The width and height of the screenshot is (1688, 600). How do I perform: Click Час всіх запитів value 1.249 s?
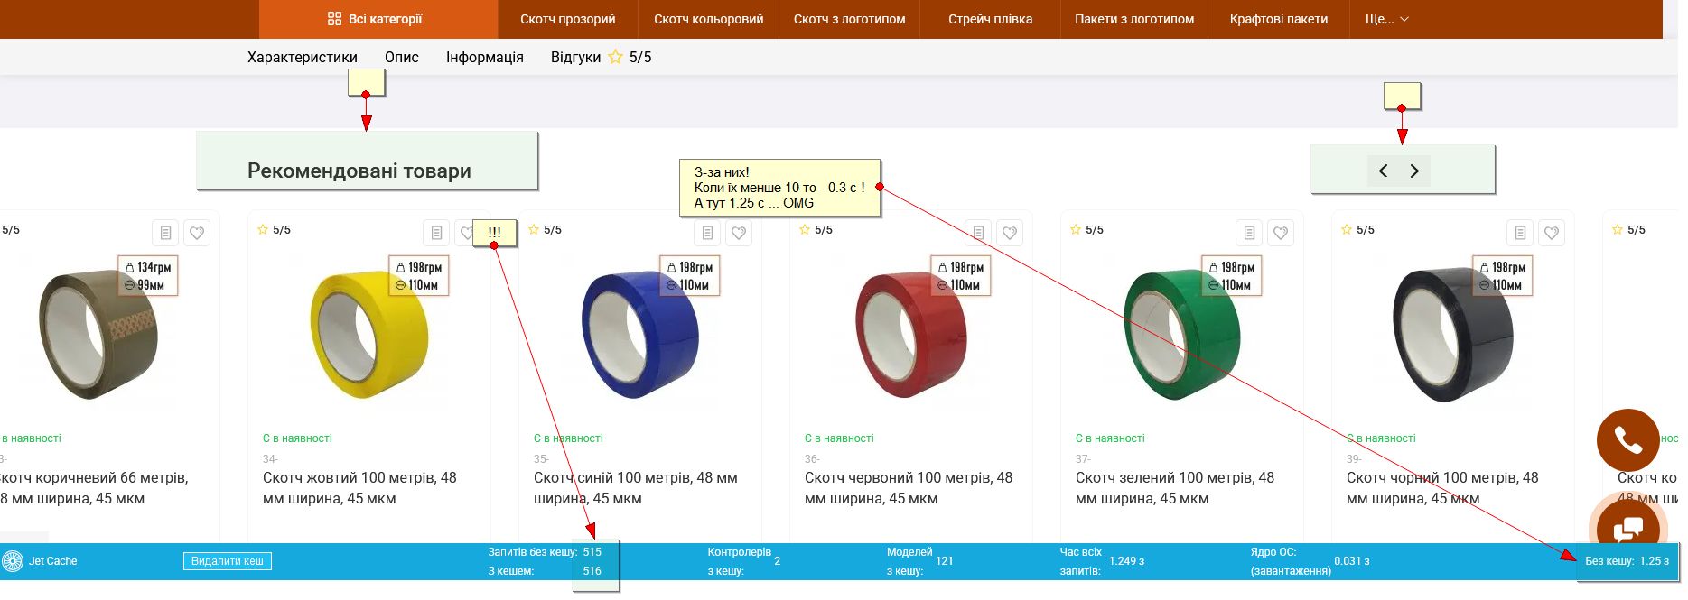pos(1126,561)
